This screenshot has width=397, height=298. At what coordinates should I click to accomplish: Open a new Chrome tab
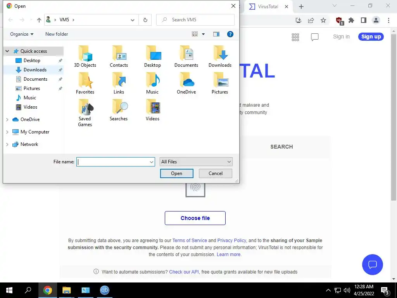(x=301, y=7)
